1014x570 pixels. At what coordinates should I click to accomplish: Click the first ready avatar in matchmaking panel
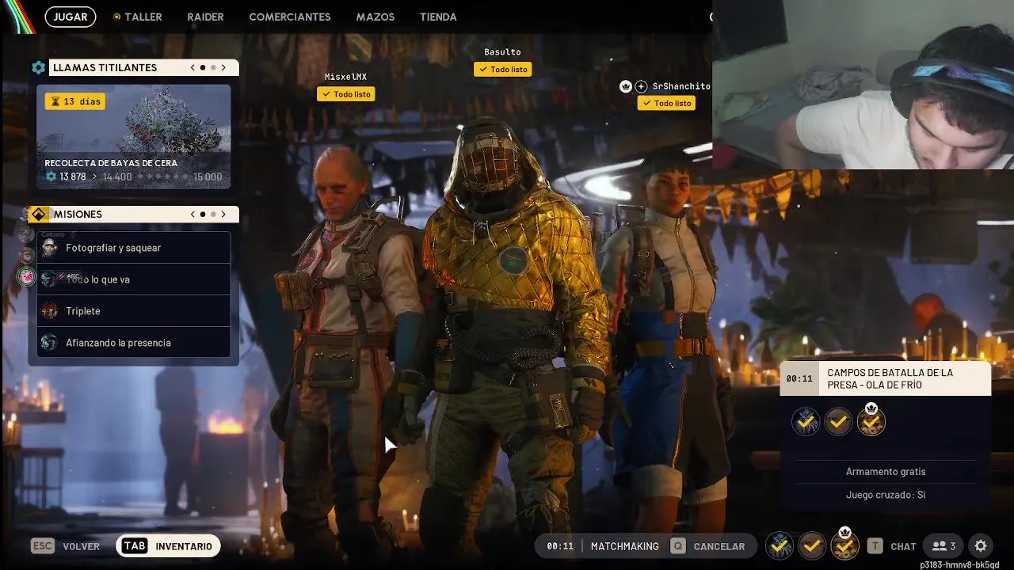coord(806,422)
